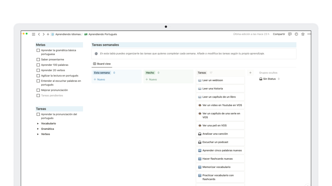This screenshot has width=332, height=186.
Task: Check the Aprender 100 palabras checkbox
Action: pyautogui.click(x=38, y=65)
